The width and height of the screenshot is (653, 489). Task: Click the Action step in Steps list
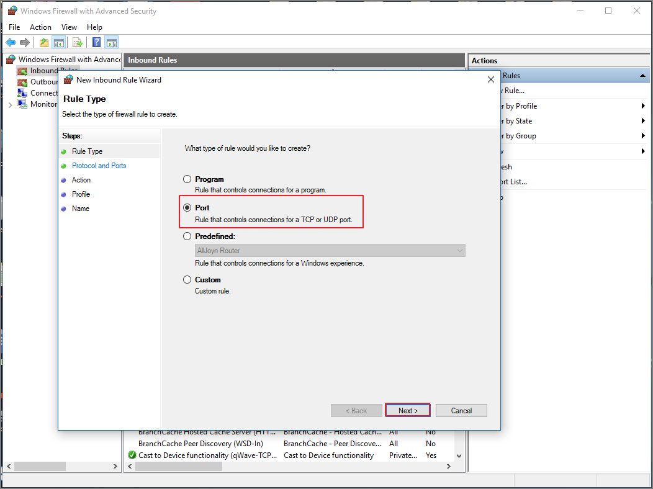click(81, 180)
